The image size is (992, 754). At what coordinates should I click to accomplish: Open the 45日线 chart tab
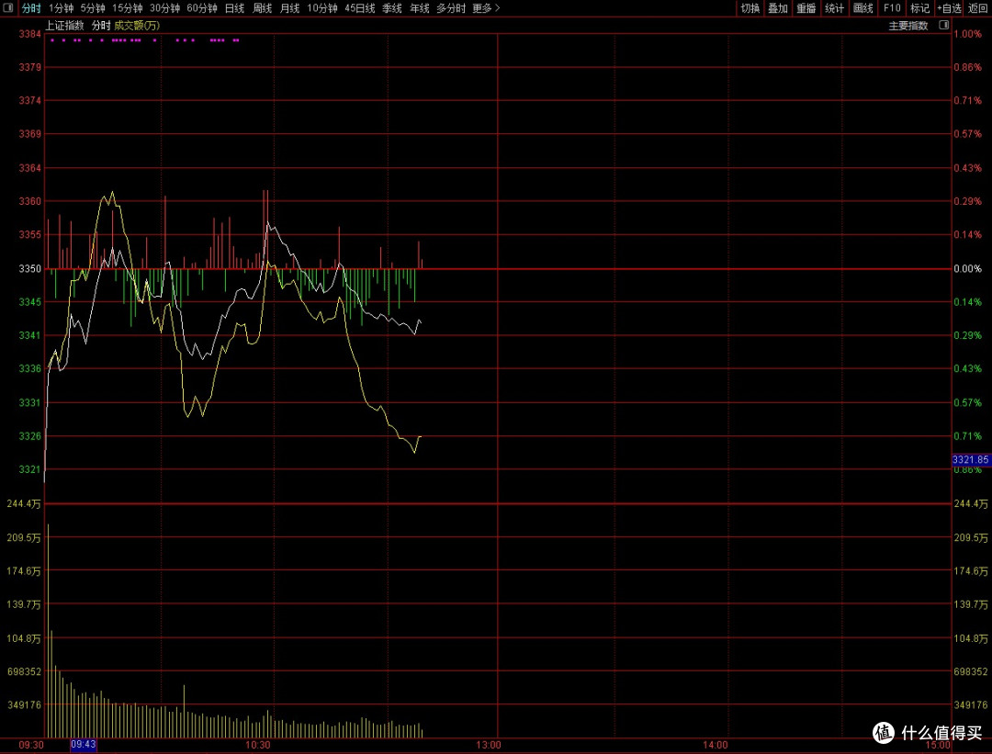click(359, 8)
